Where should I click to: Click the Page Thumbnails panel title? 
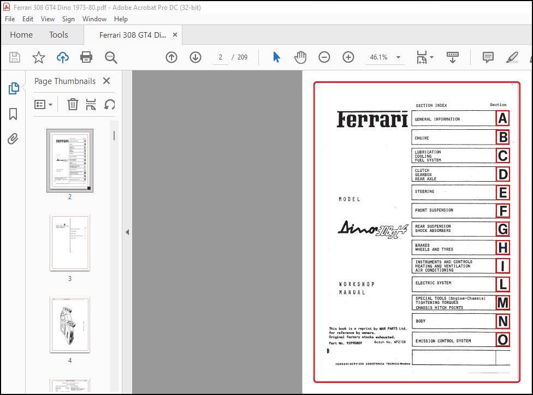(x=65, y=81)
